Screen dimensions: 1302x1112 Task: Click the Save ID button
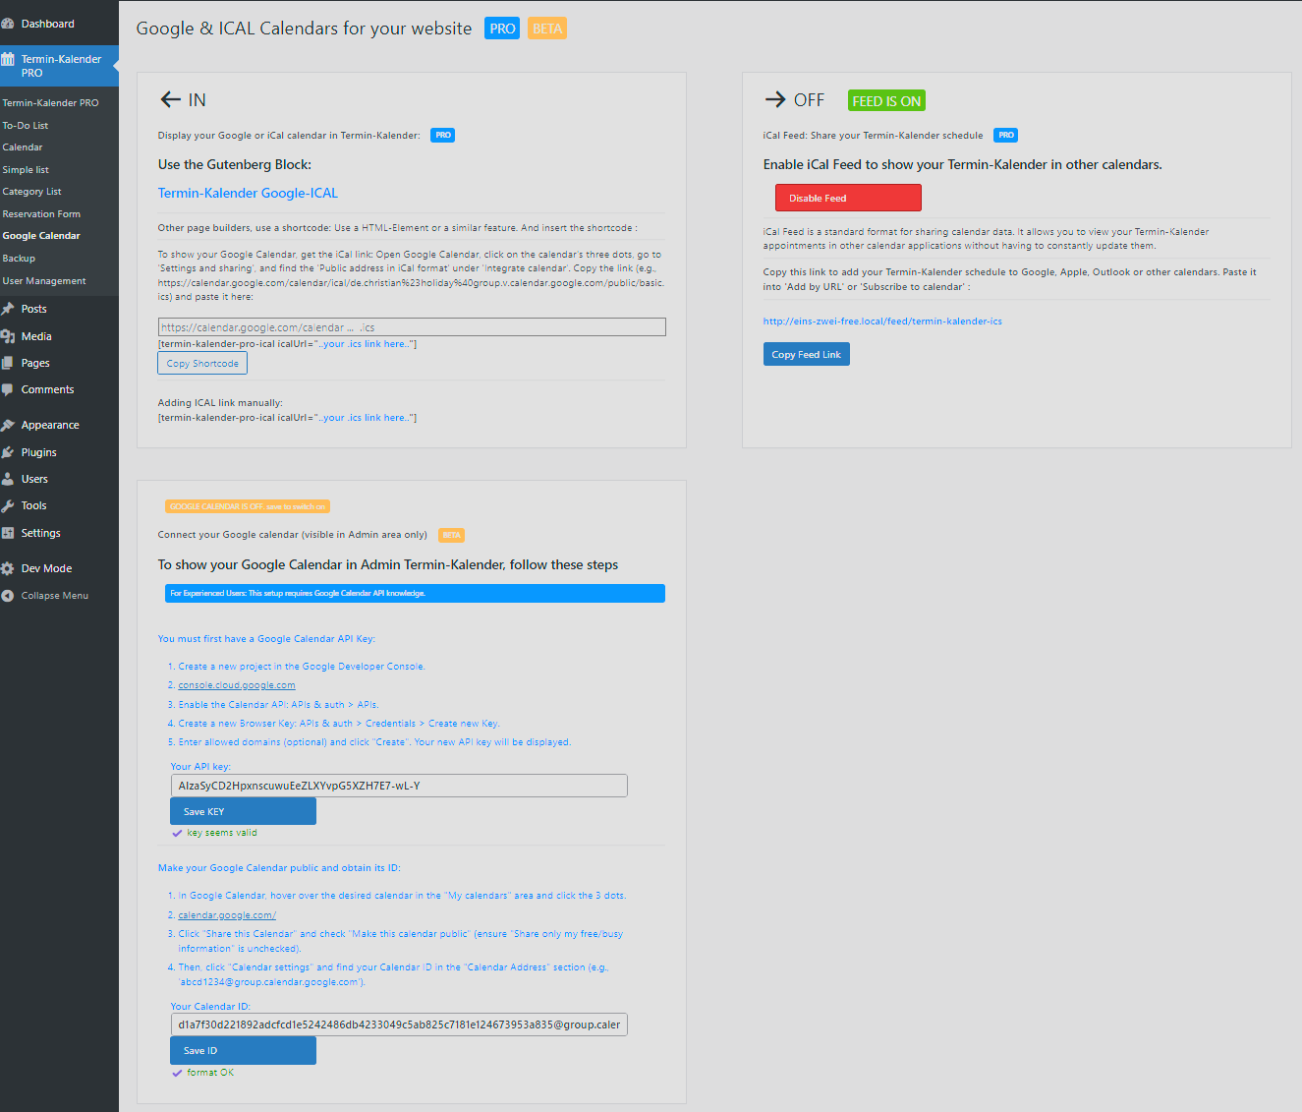click(x=243, y=1050)
